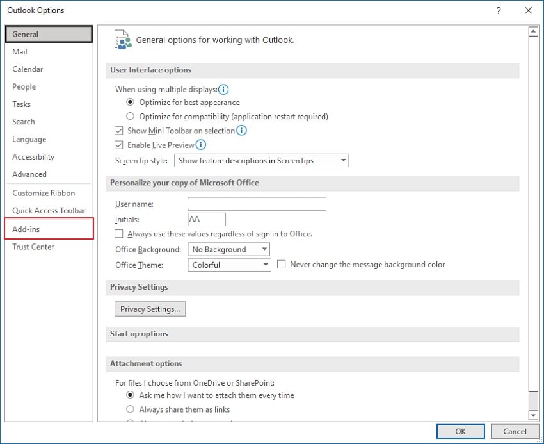Screen dimensions: 544x444
Task: Open the Quick Access Toolbar category
Action: pos(49,211)
